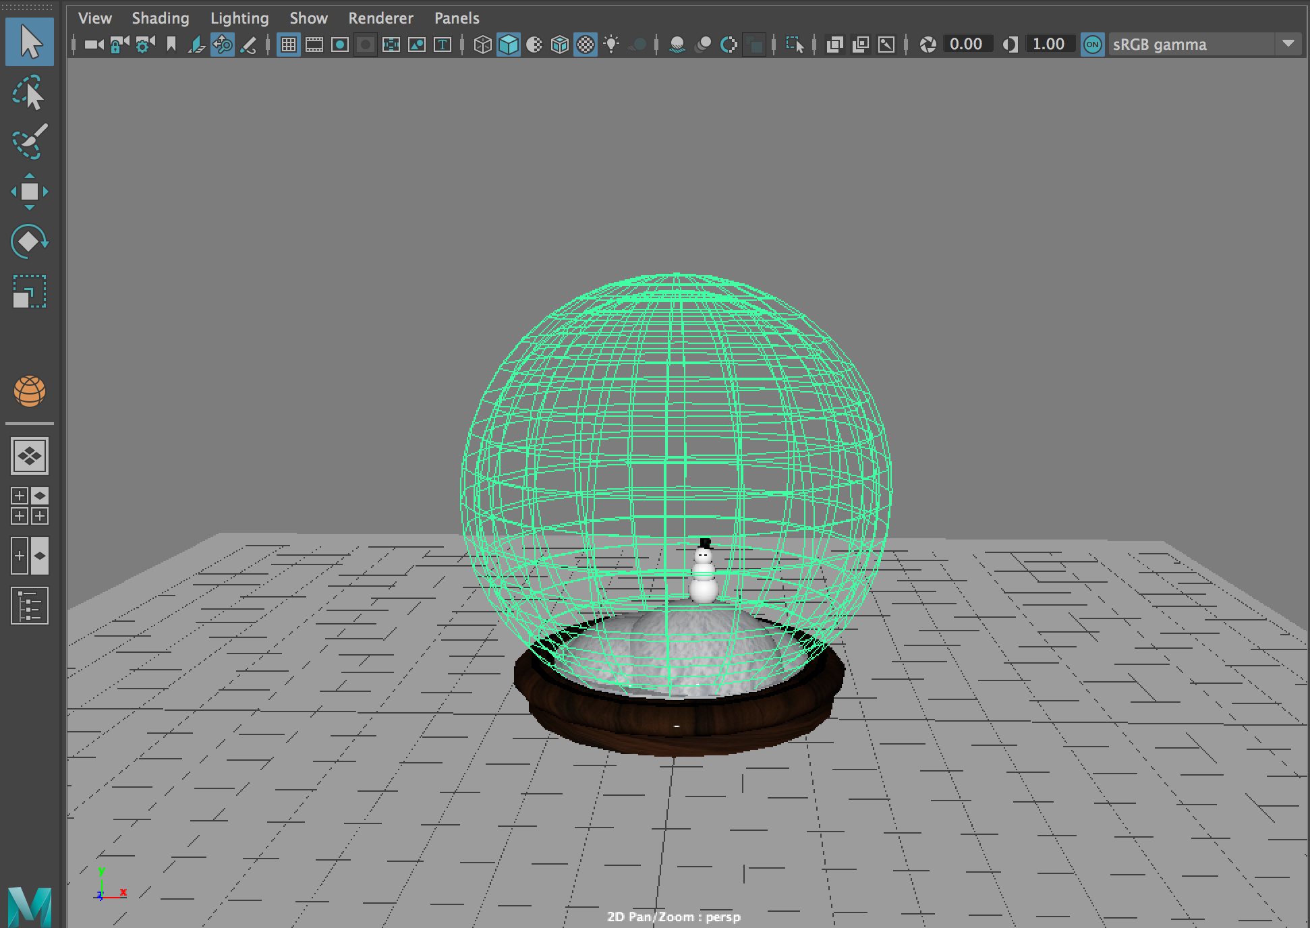Select the arrow Select tool
The height and width of the screenshot is (928, 1310).
pos(30,42)
